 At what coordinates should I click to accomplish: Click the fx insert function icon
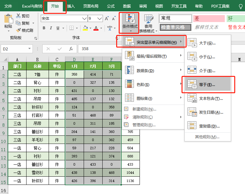(71, 49)
